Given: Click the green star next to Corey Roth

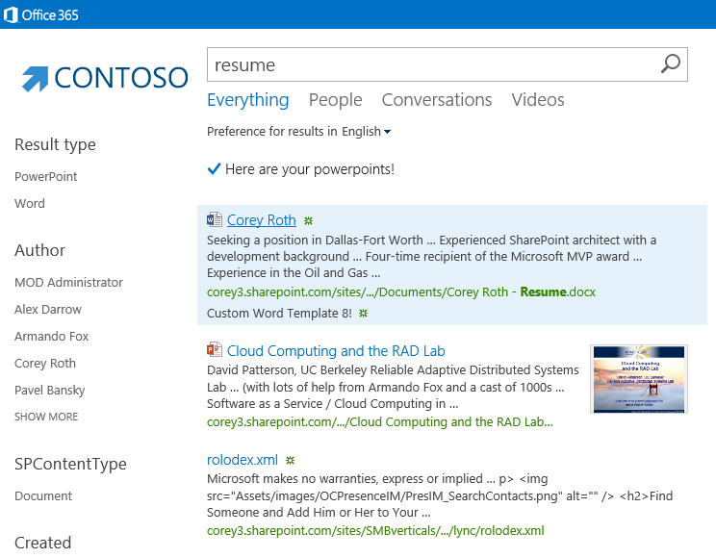Looking at the screenshot, I should tap(309, 221).
